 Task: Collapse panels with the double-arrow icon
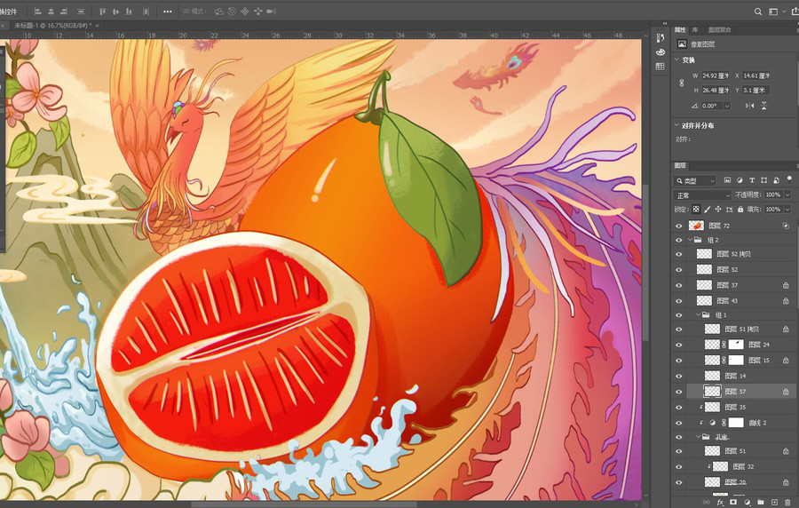point(664,23)
